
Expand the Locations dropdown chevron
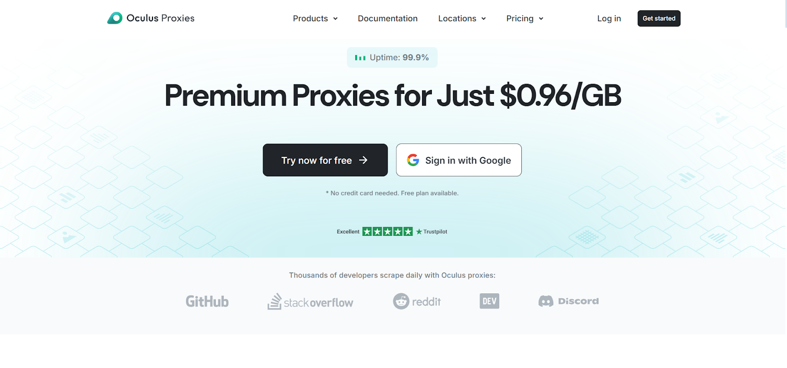[484, 19]
